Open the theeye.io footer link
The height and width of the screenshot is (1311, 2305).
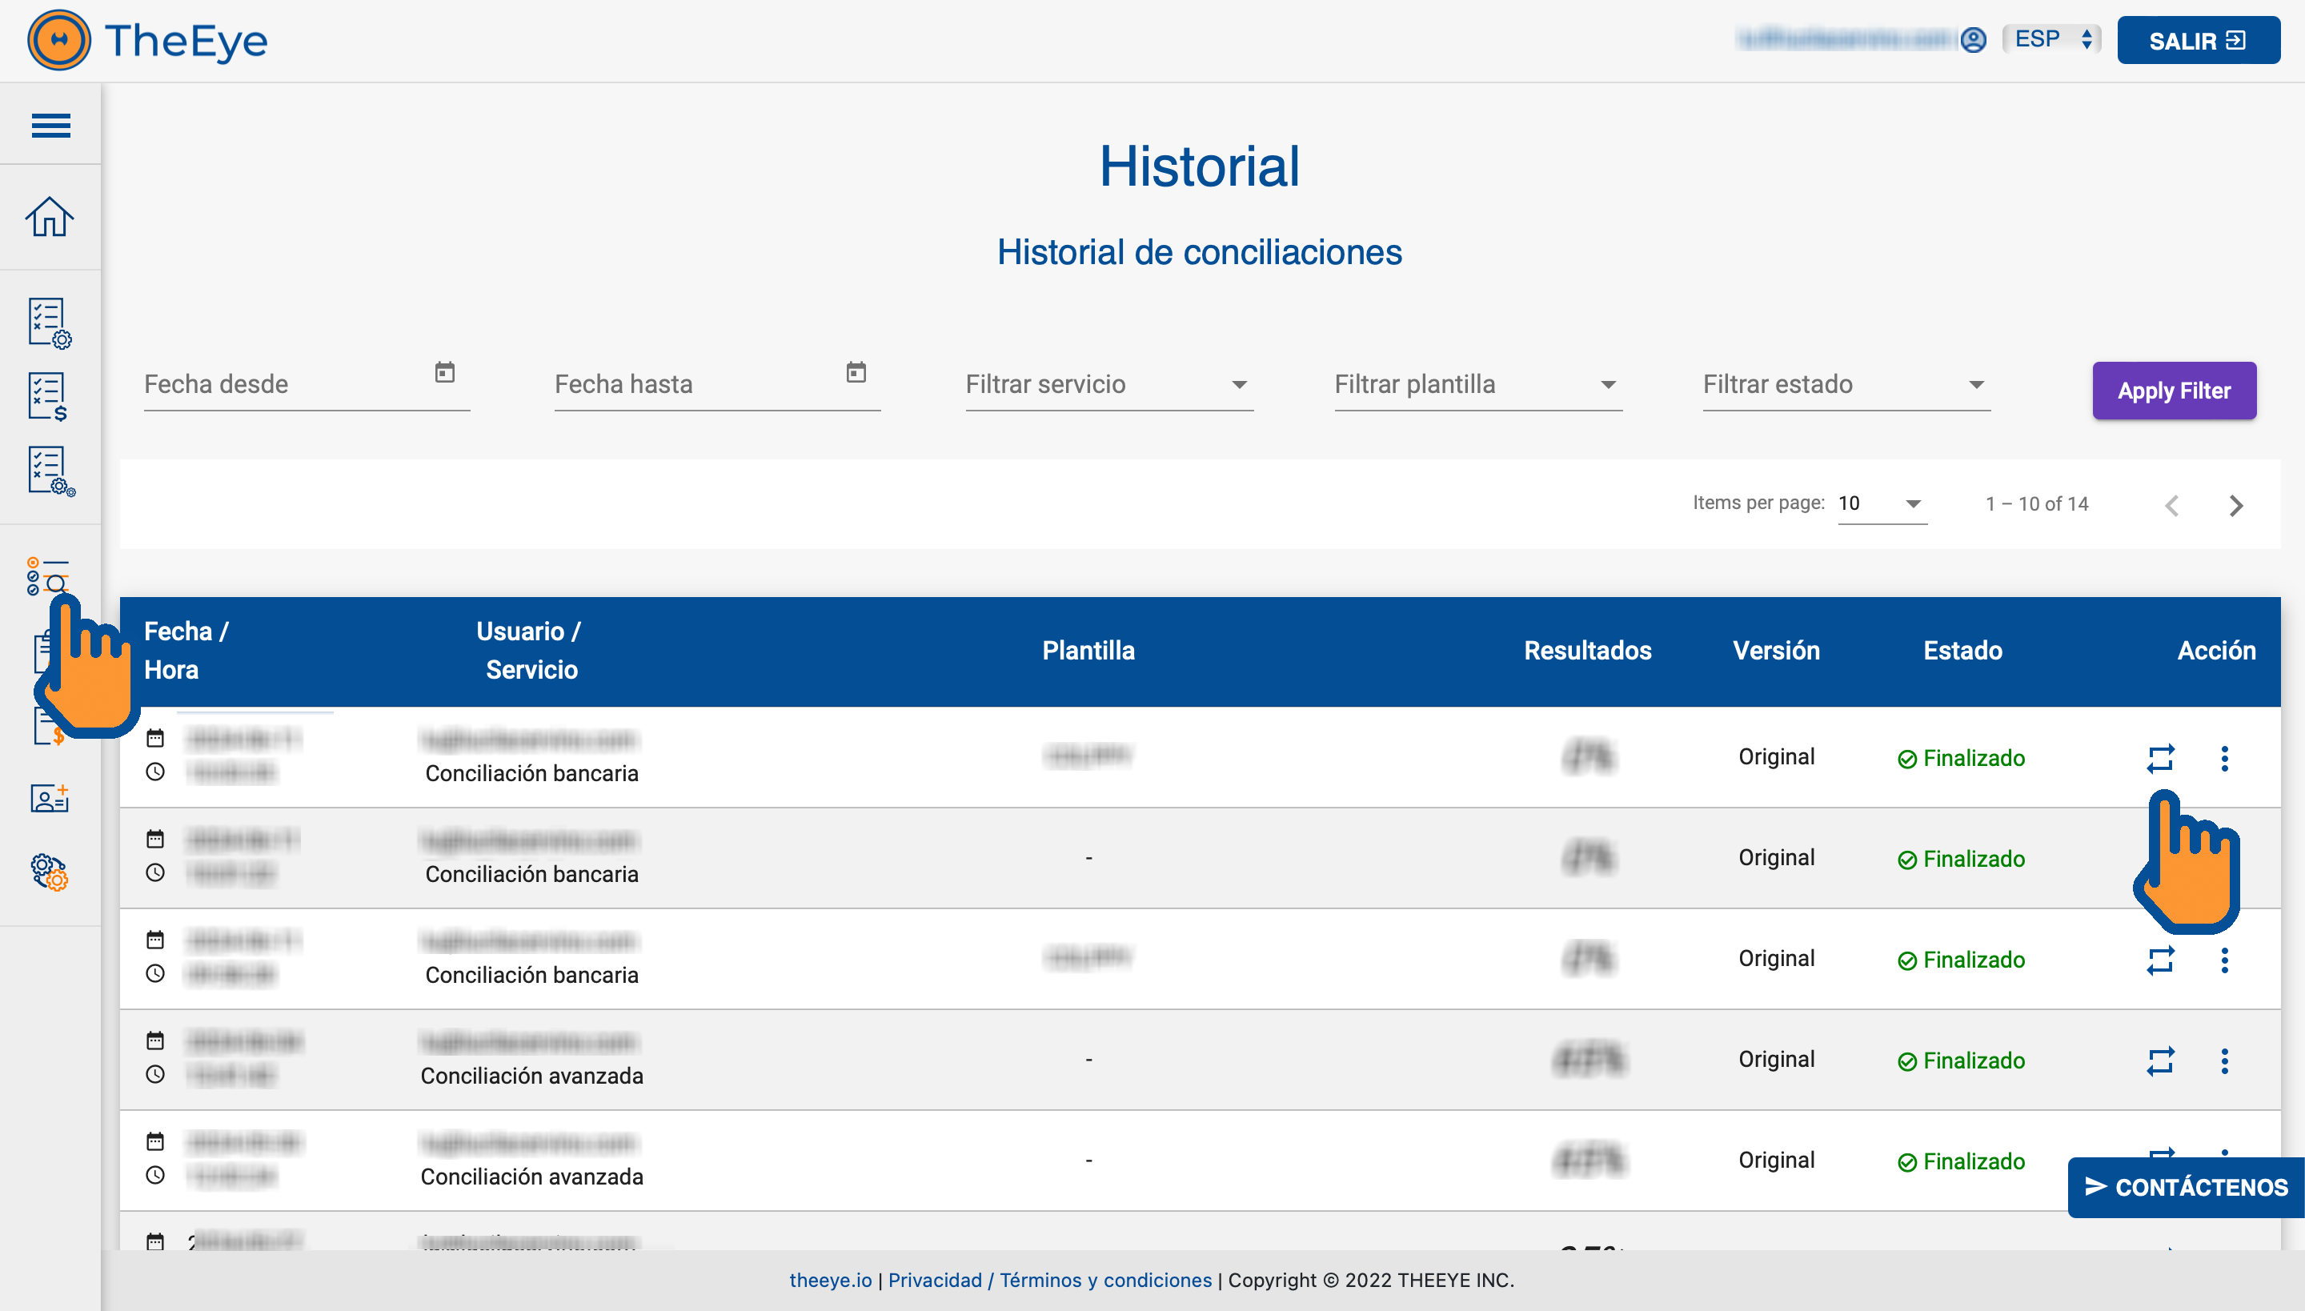(x=830, y=1281)
